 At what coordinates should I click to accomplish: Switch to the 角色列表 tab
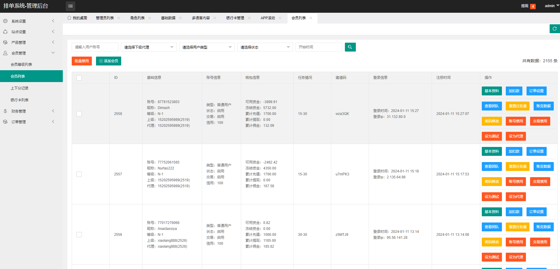coord(137,18)
